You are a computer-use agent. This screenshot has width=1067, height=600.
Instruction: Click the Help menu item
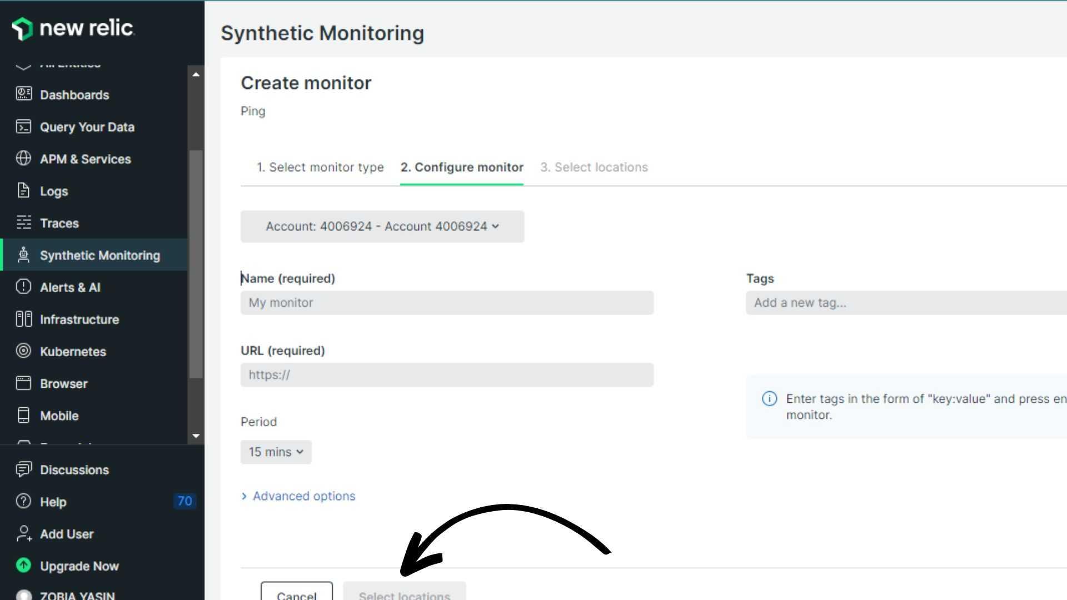[x=53, y=502]
